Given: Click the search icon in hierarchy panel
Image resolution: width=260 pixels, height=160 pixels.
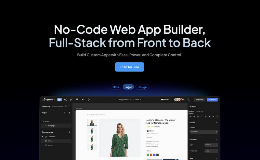Looking at the screenshot, I should [x=70, y=106].
